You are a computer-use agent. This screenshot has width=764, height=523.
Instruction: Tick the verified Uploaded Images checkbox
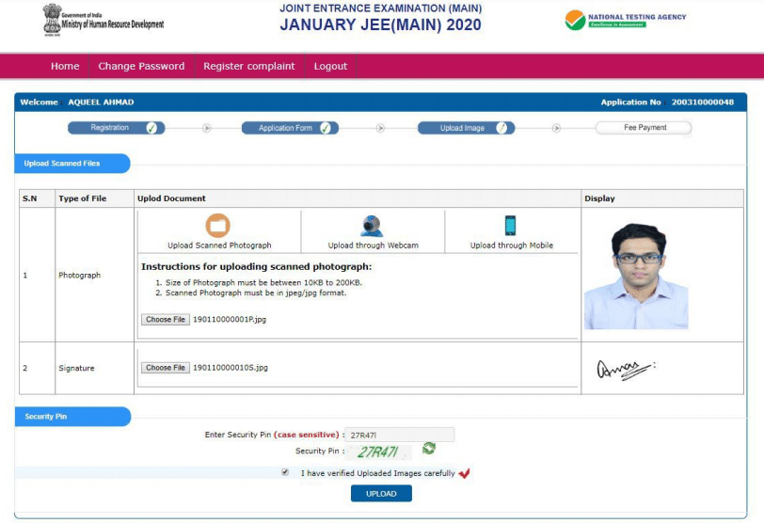[x=285, y=473]
